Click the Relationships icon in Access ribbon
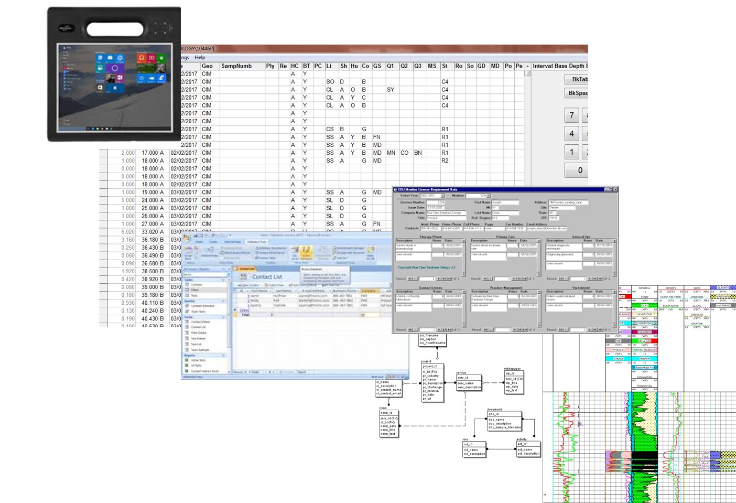The height and width of the screenshot is (503, 736). [x=210, y=252]
